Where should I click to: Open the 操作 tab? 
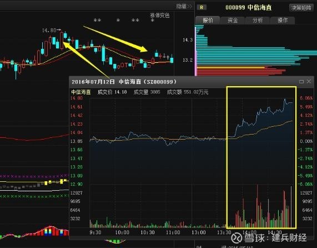tap(283, 20)
